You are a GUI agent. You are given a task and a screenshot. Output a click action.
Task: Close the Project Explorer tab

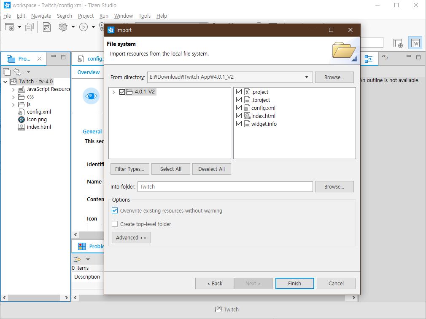point(39,58)
